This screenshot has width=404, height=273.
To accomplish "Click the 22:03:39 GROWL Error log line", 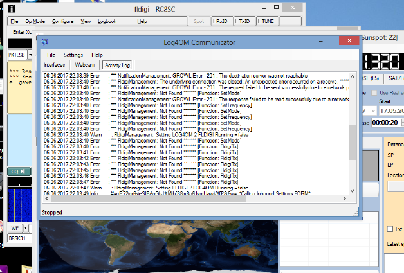I will 176,76.
